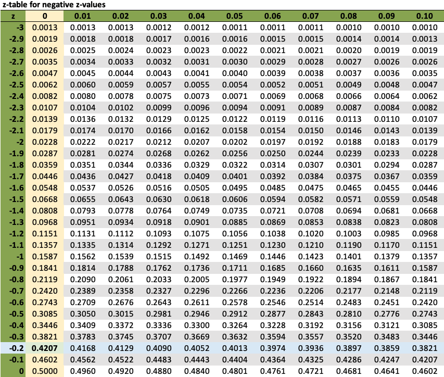Select the 'z' header cell
Screen dimensions: 444x377
14,16
